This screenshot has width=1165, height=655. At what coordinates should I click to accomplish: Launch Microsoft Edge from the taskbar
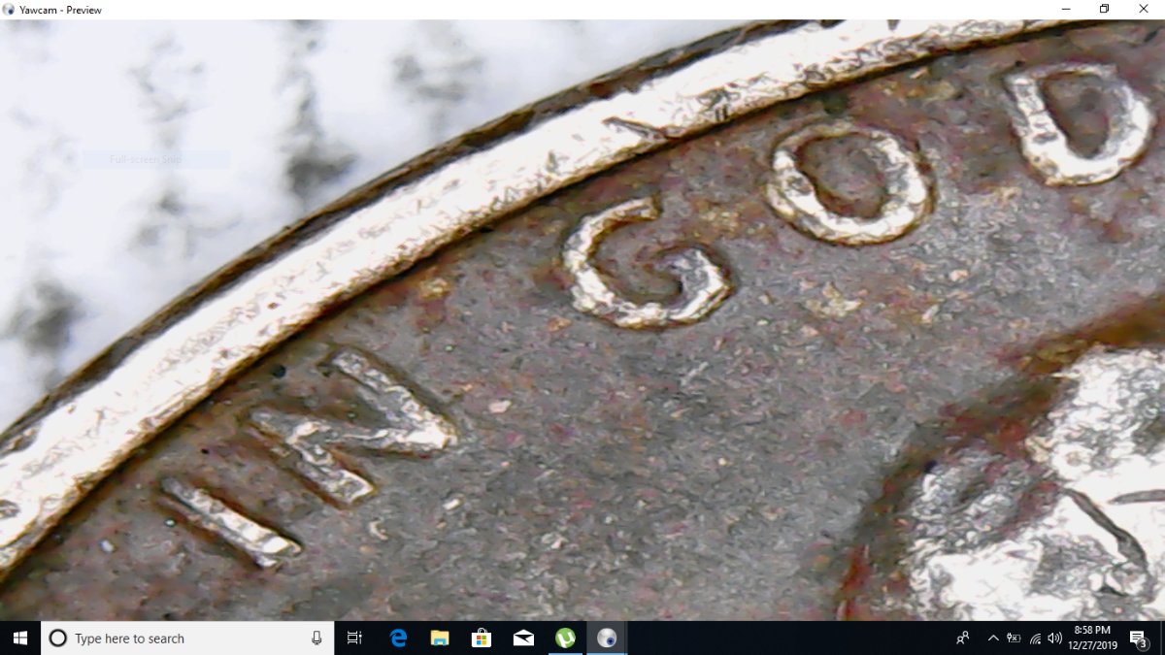(x=398, y=638)
